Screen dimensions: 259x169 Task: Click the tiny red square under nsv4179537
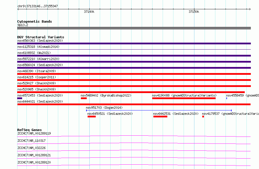click(x=203, y=117)
